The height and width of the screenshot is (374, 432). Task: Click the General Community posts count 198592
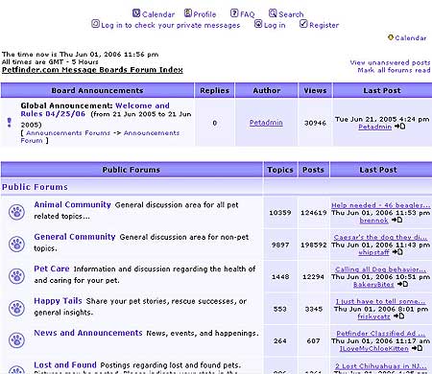pos(314,245)
